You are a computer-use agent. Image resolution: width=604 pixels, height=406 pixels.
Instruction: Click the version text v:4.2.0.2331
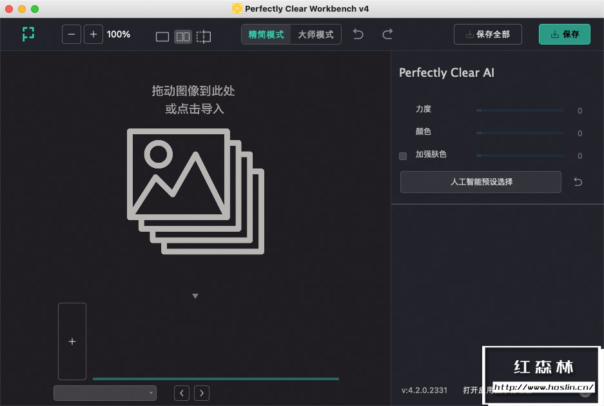coord(424,391)
